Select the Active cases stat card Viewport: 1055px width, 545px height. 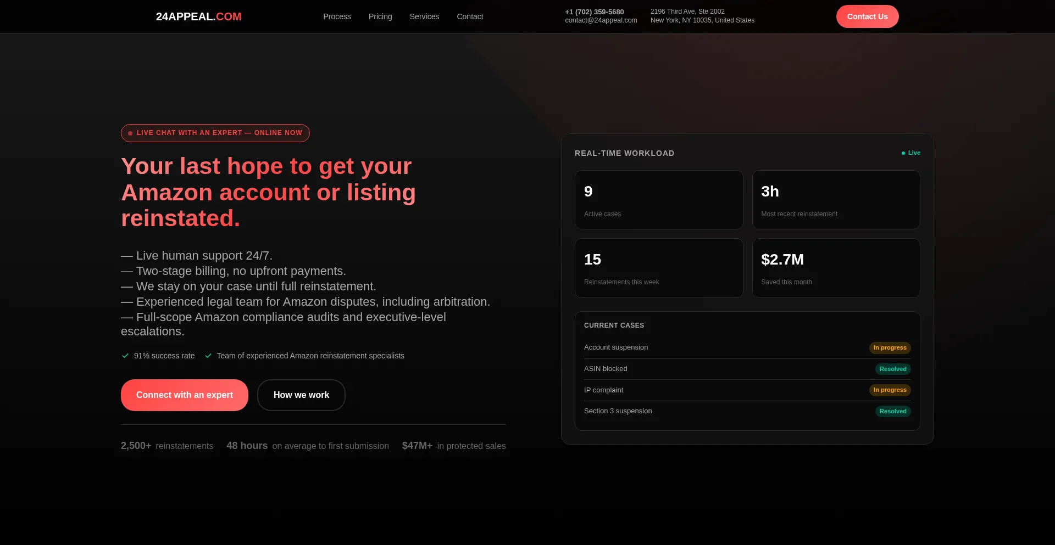[658, 200]
